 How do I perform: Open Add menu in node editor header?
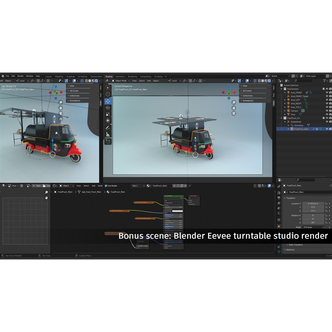coord(93,186)
